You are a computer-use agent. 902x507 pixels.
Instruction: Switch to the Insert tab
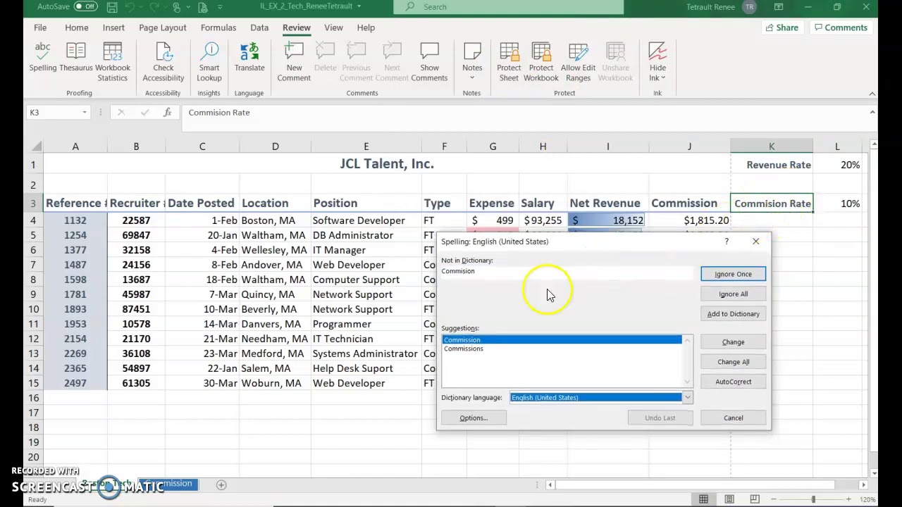click(113, 27)
